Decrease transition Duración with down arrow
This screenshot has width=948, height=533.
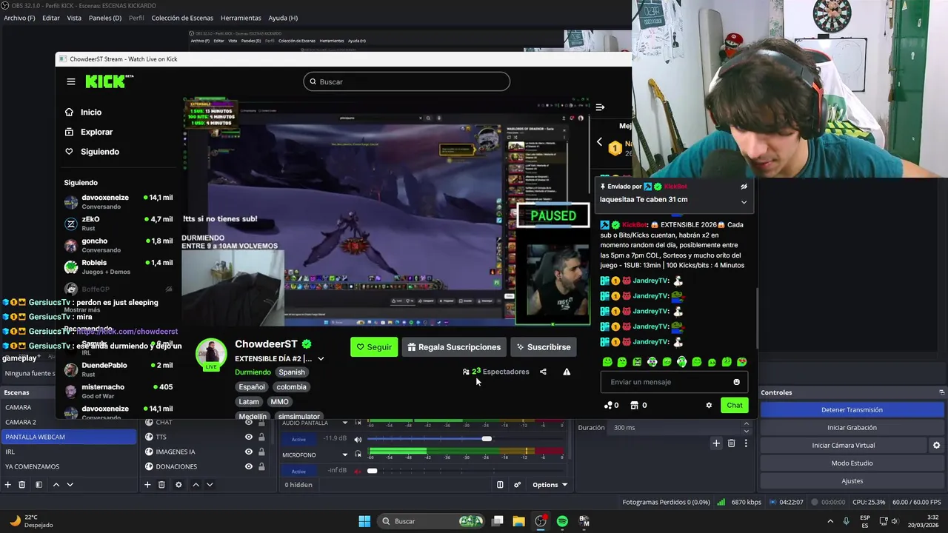pyautogui.click(x=747, y=431)
